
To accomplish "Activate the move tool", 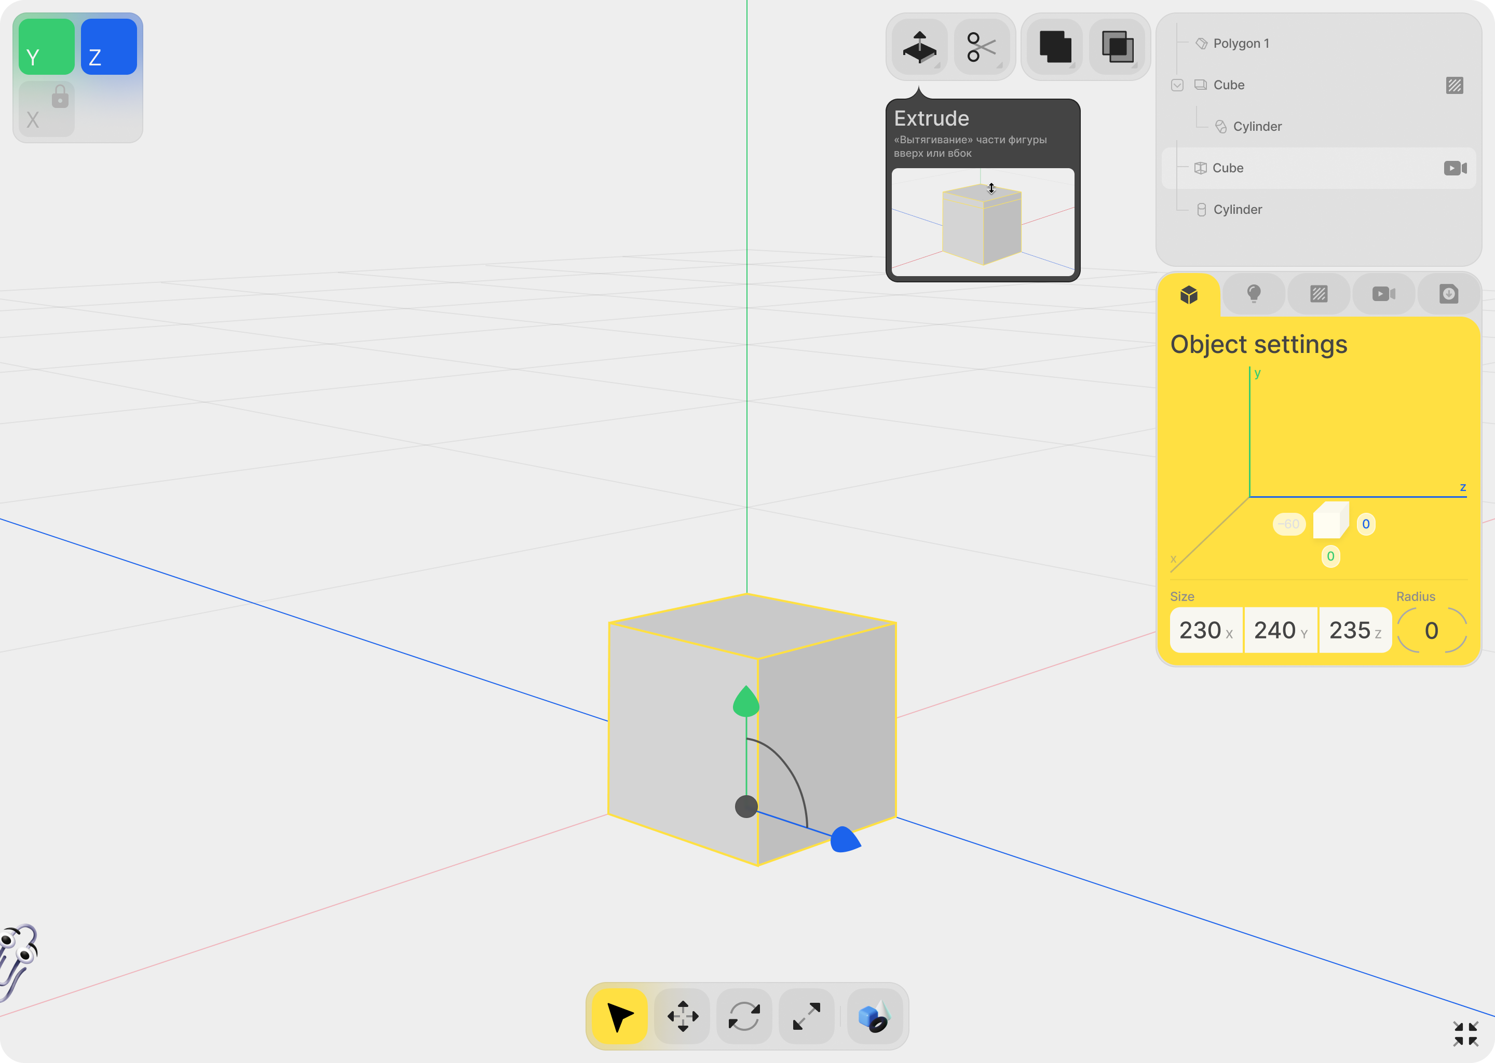I will click(x=683, y=1016).
